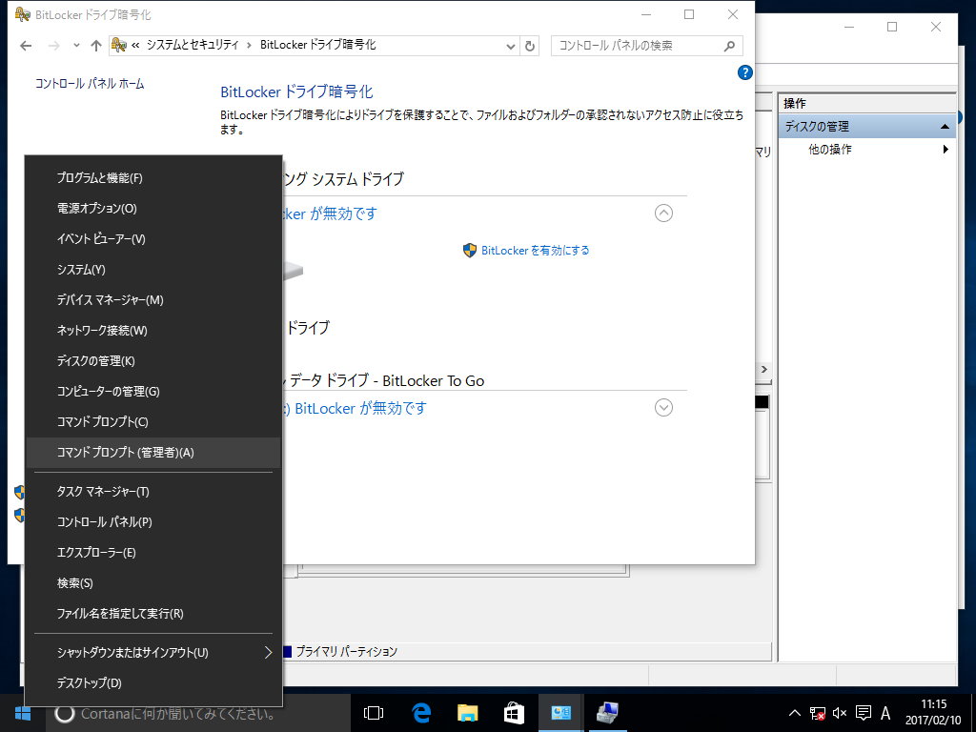The image size is (976, 732).
Task: Click the shield icon beside BitLocker を有効にする
Action: (x=470, y=251)
